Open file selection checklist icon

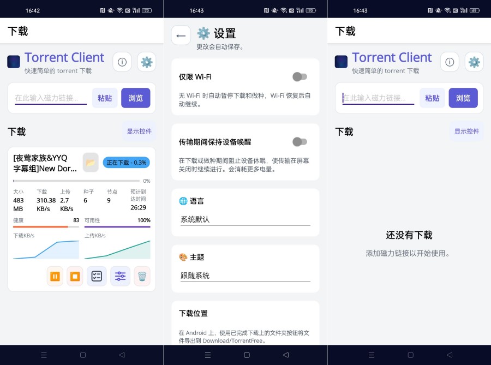pyautogui.click(x=97, y=277)
